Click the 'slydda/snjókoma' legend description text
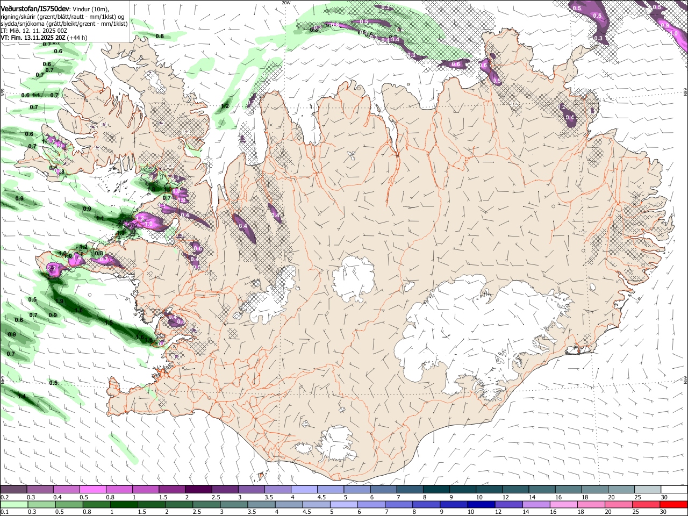The image size is (688, 516). click(x=21, y=24)
